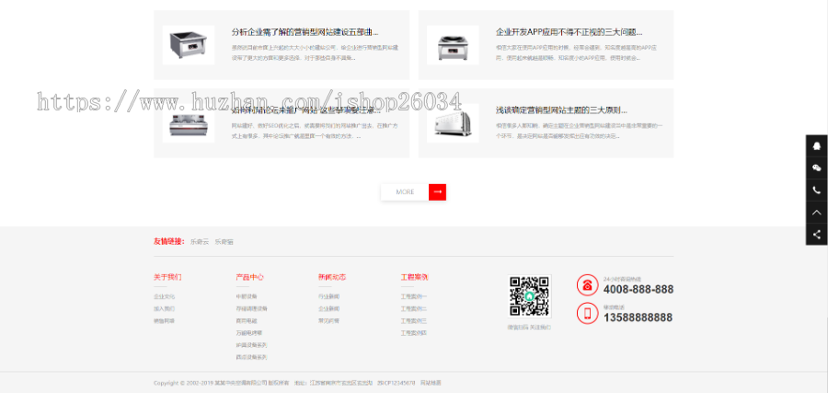Click the red landline telephone circle icon
The width and height of the screenshot is (828, 393).
pos(587,285)
